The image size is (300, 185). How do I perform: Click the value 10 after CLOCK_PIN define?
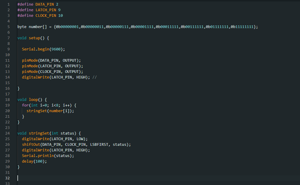coord(60,16)
